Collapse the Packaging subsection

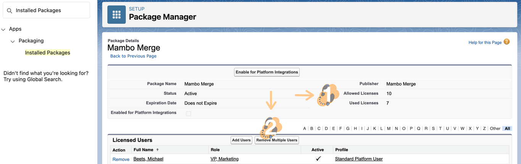[13, 41]
